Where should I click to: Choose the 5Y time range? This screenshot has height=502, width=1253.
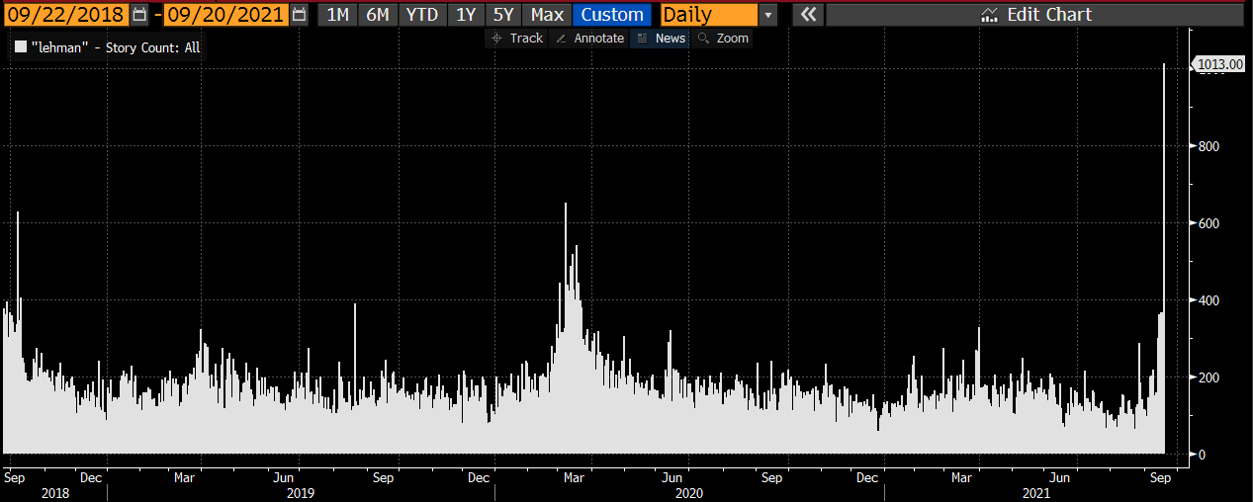click(503, 15)
